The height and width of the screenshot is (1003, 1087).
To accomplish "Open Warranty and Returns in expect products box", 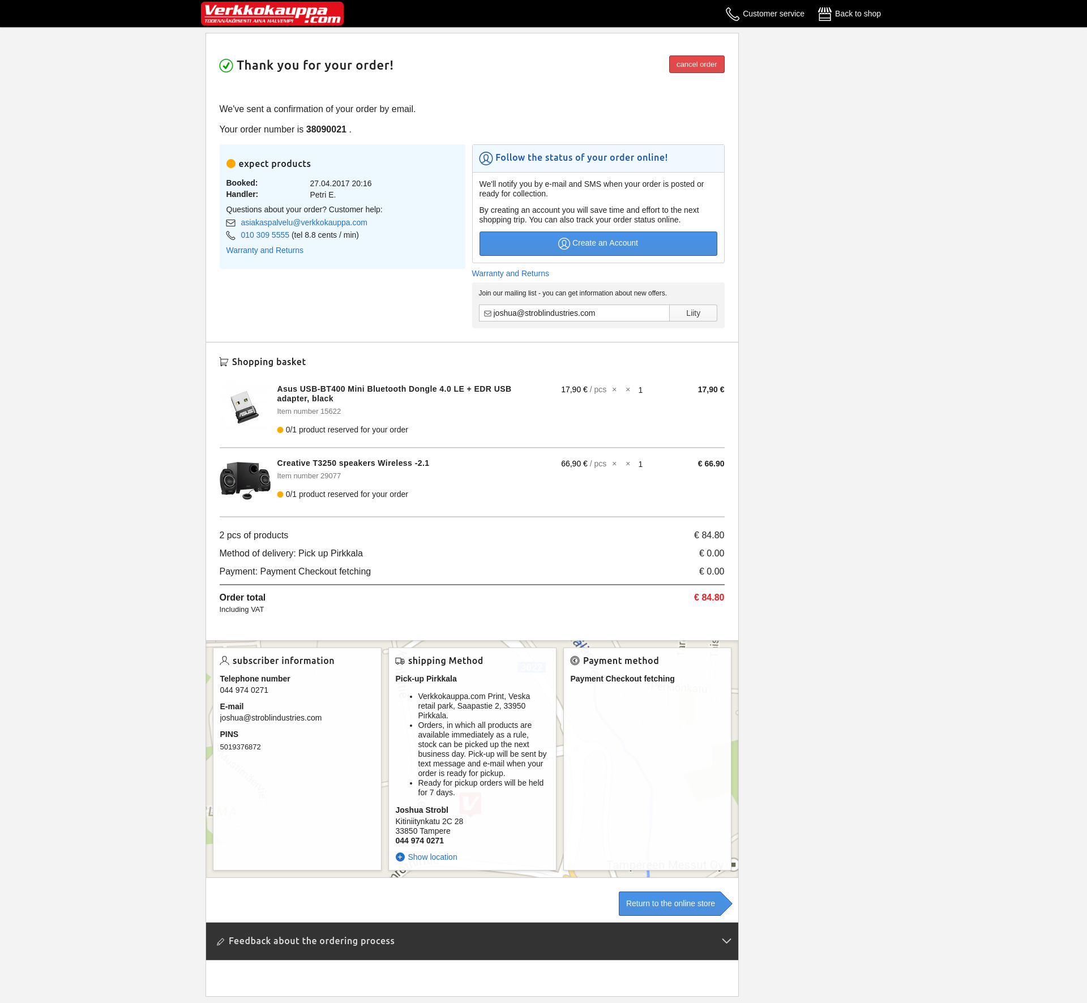I will click(264, 250).
